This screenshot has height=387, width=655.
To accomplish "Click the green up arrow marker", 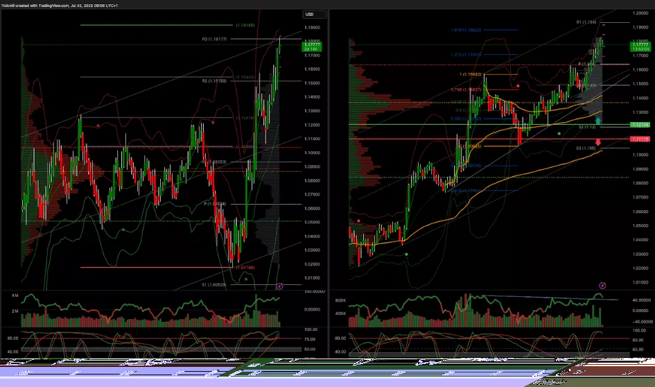I will coord(598,121).
